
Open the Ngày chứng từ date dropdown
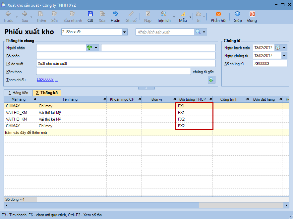(x=284, y=56)
